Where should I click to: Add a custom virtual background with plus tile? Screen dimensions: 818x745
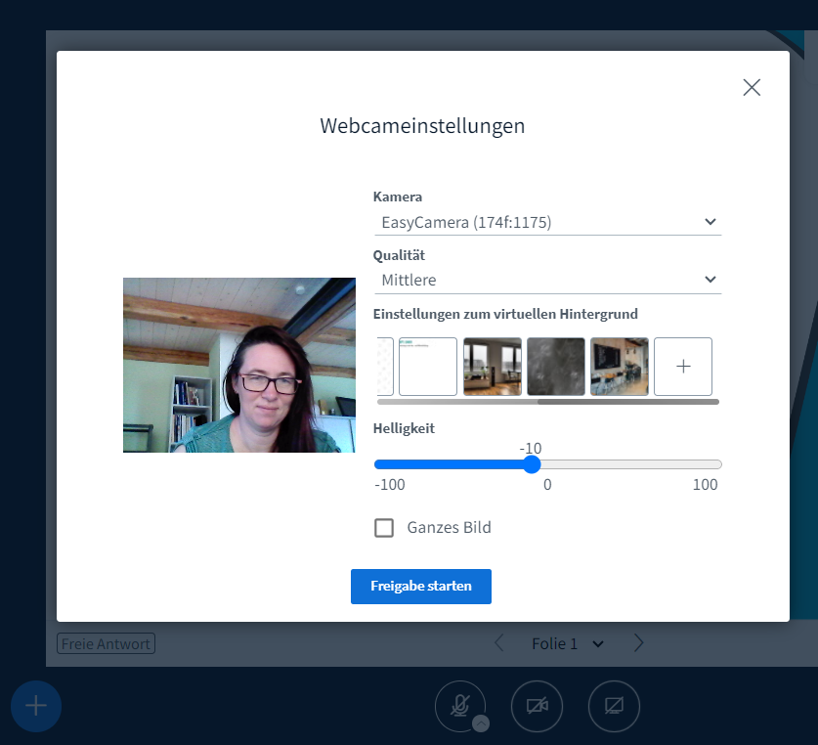click(x=682, y=366)
